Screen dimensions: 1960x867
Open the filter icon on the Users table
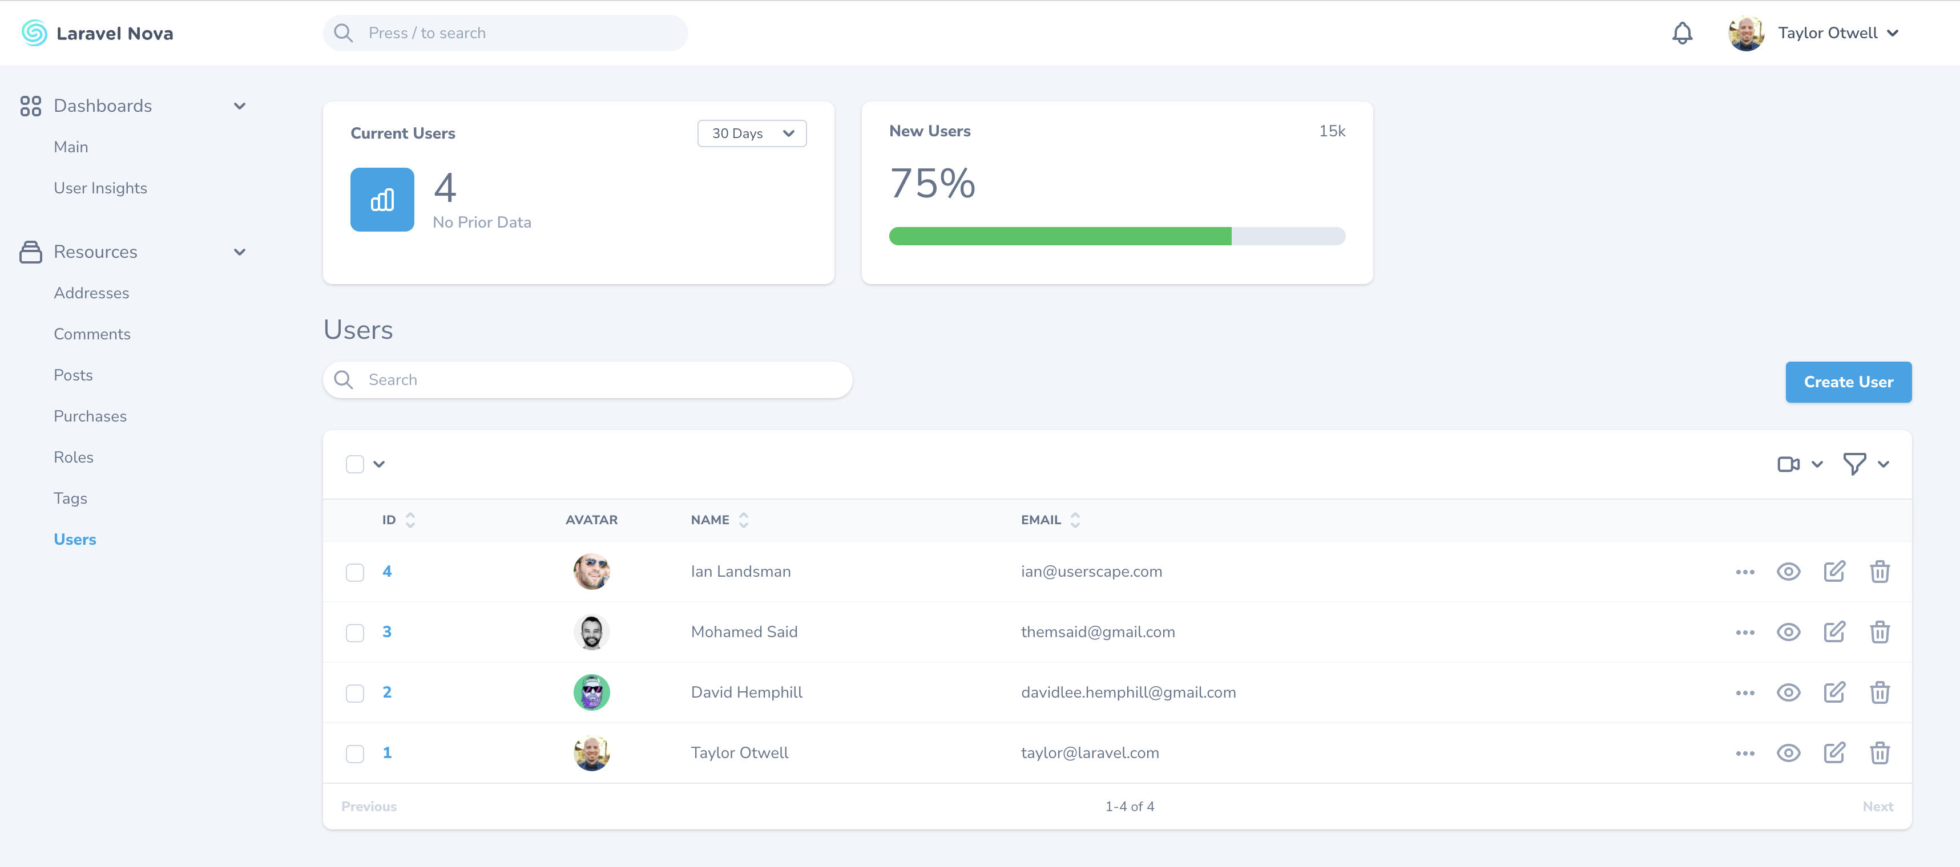click(1855, 463)
